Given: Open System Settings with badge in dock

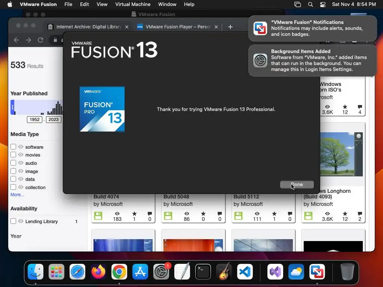Looking at the screenshot, I should [161, 271].
